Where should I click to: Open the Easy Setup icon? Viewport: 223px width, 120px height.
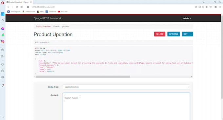[x=220, y=7]
